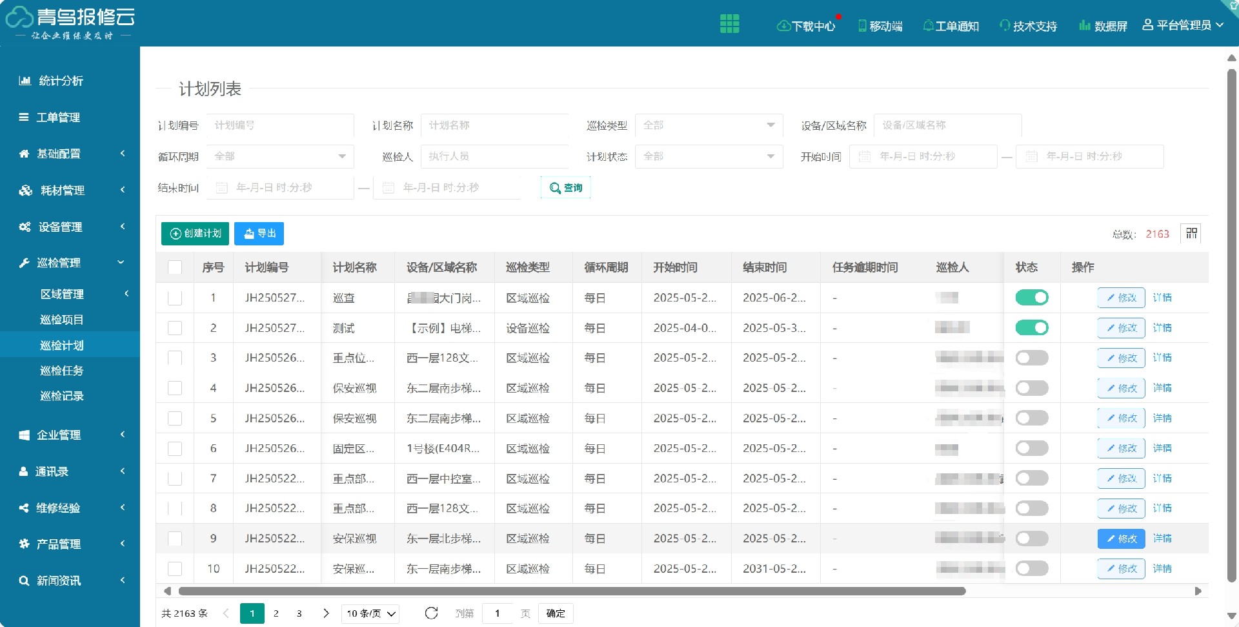
Task: Click the calendar icon in 开始时间 field
Action: click(x=865, y=156)
